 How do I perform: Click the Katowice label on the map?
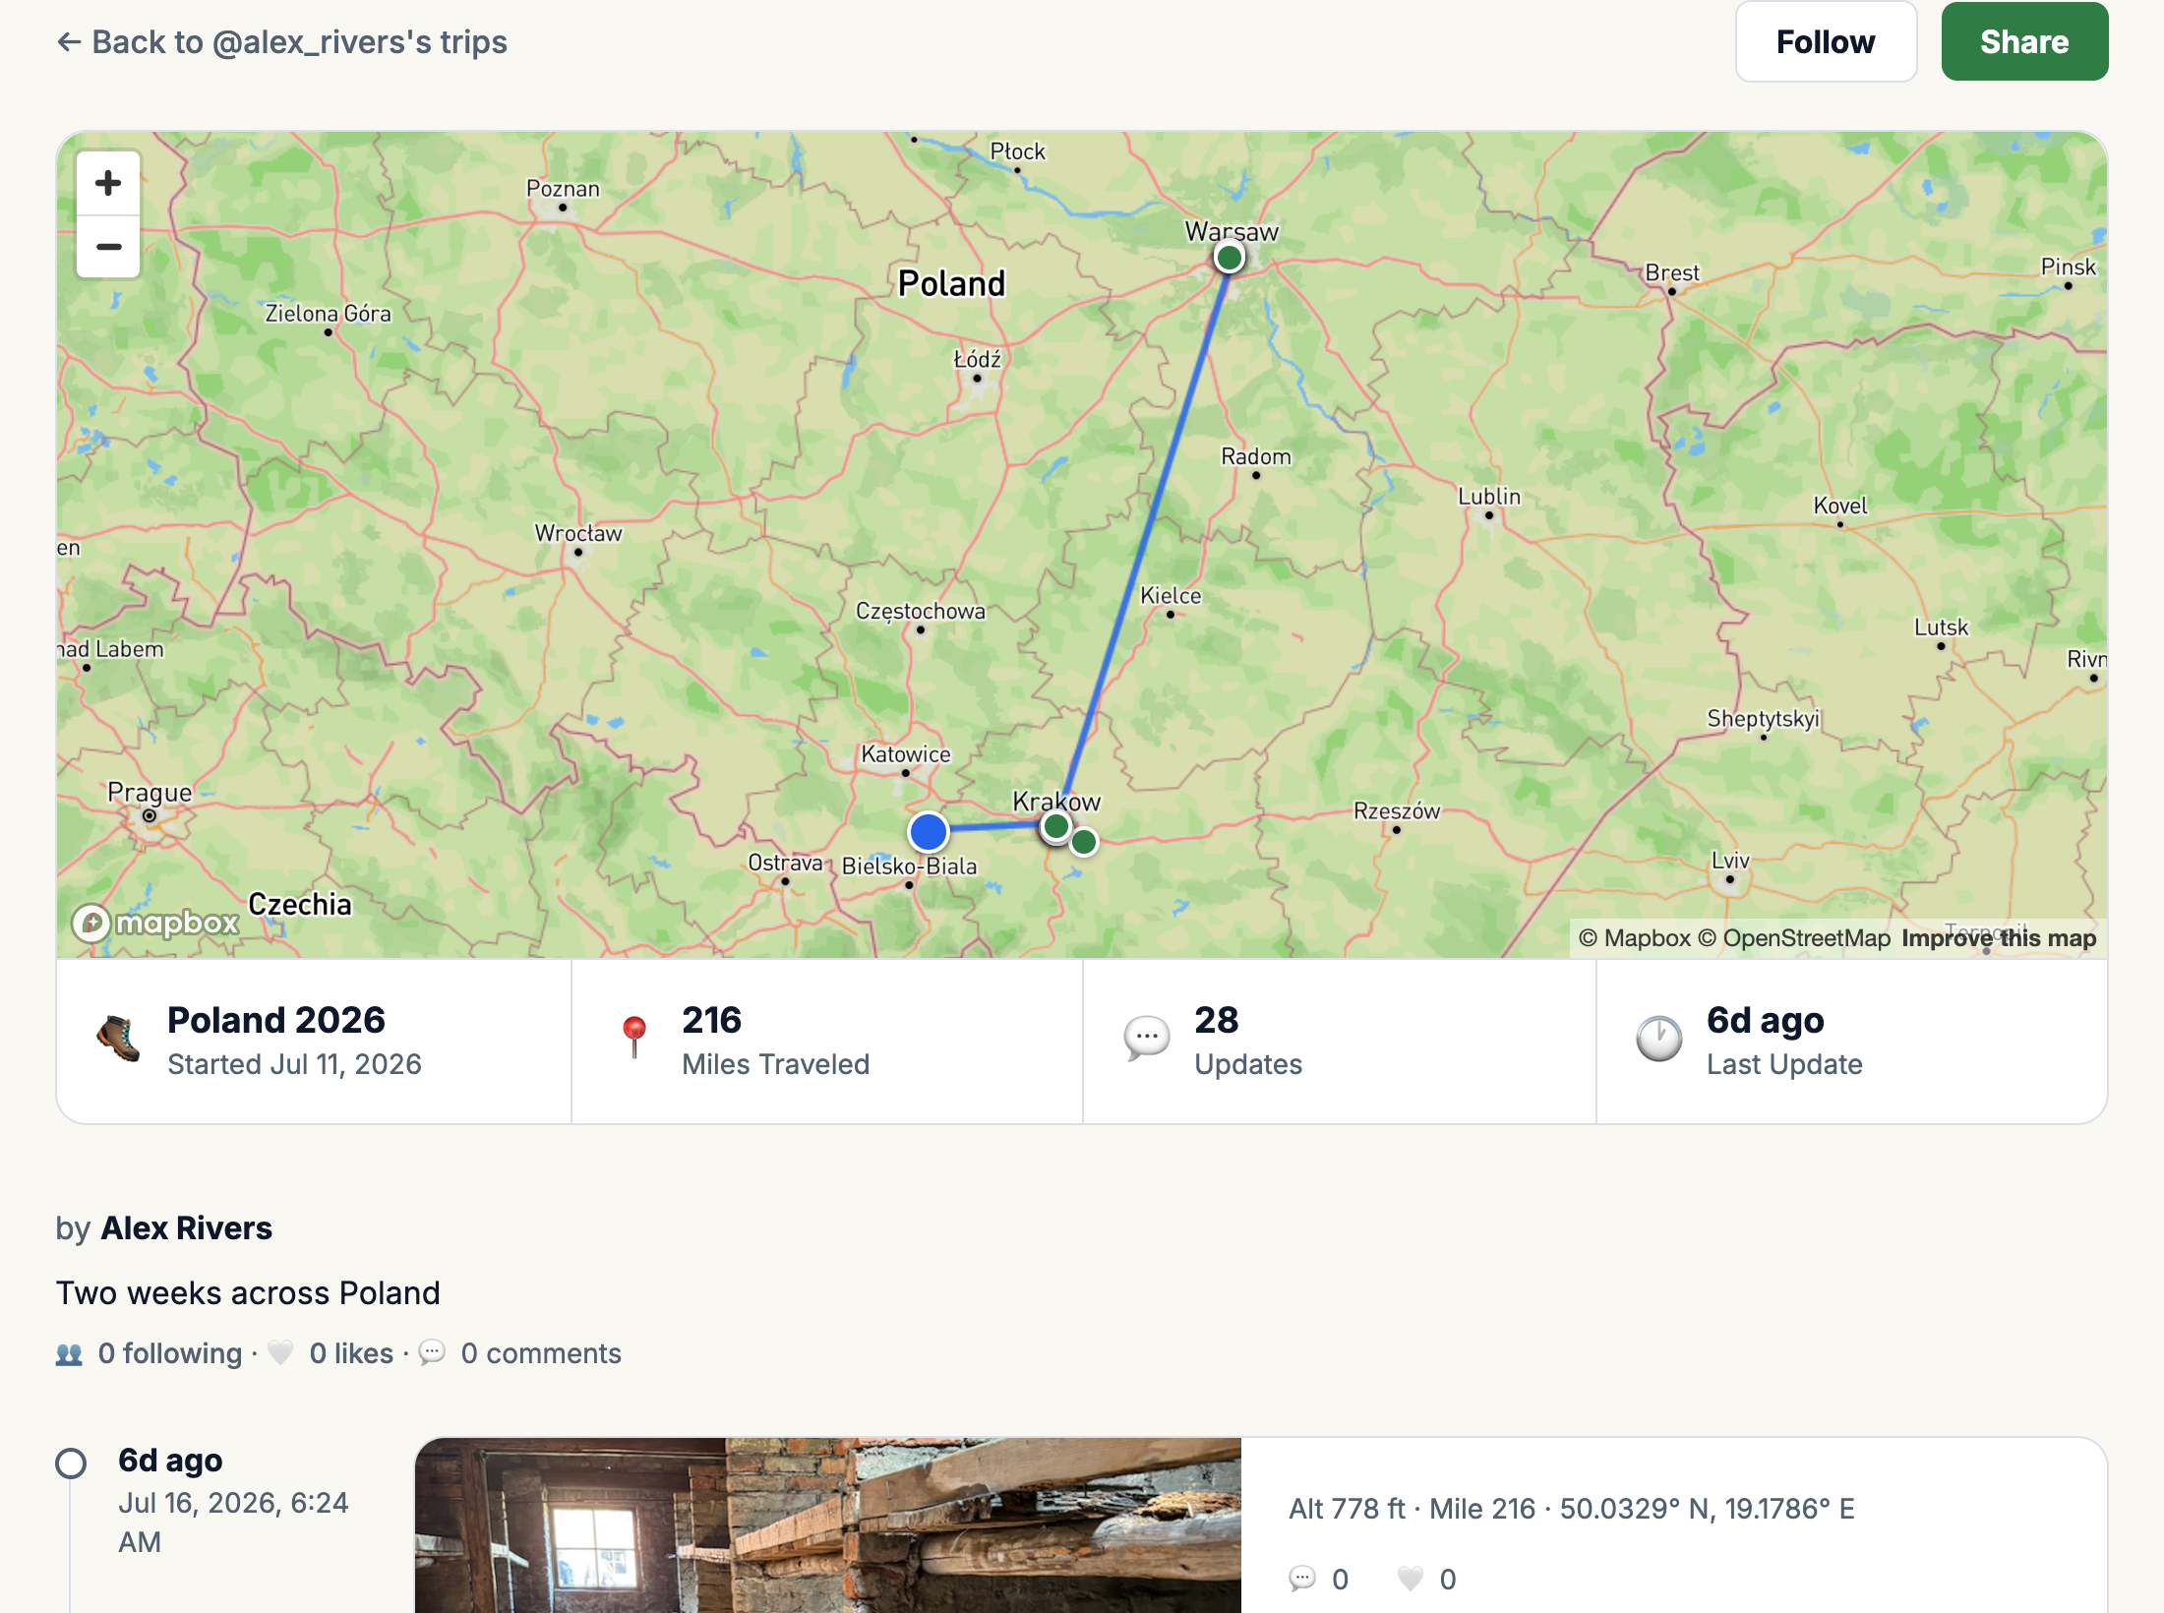coord(906,754)
